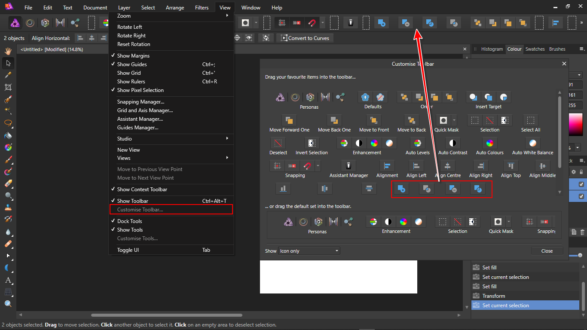Click Convert to Curves button
587x330 pixels.
click(305, 38)
